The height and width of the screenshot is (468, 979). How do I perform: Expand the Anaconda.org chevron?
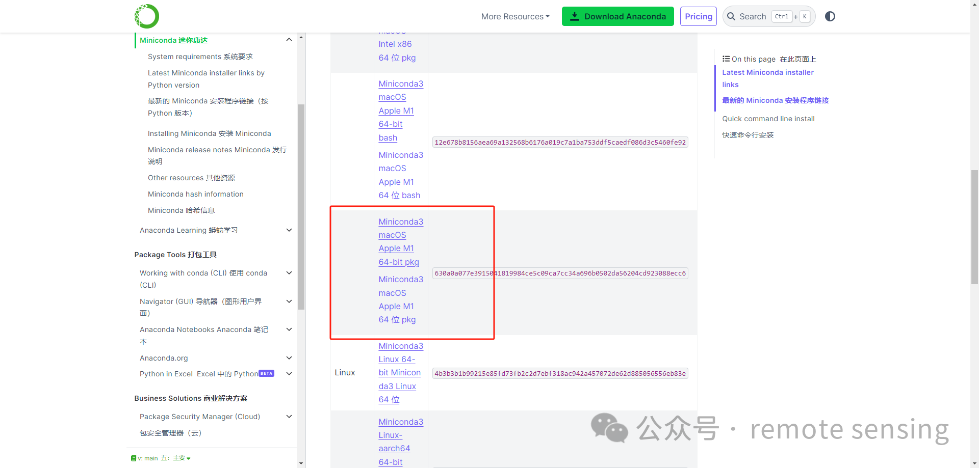pyautogui.click(x=289, y=358)
